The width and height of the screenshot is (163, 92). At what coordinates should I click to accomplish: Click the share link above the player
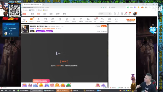pyautogui.click(x=99, y=31)
